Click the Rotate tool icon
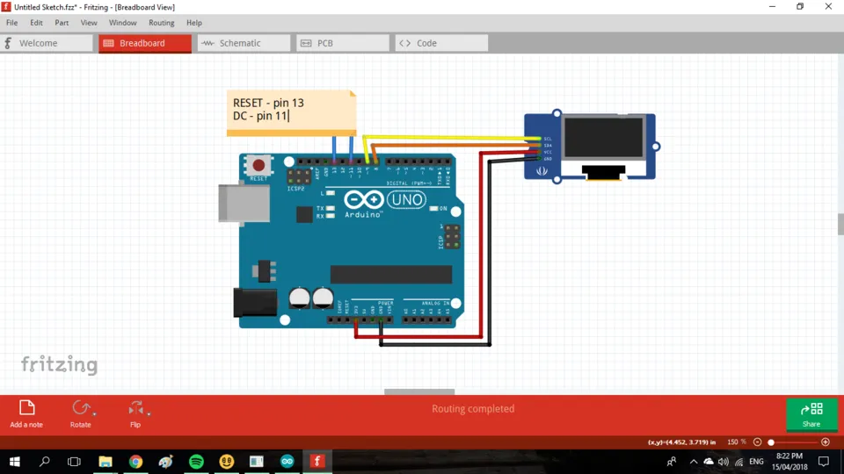This screenshot has width=844, height=474. [x=81, y=408]
